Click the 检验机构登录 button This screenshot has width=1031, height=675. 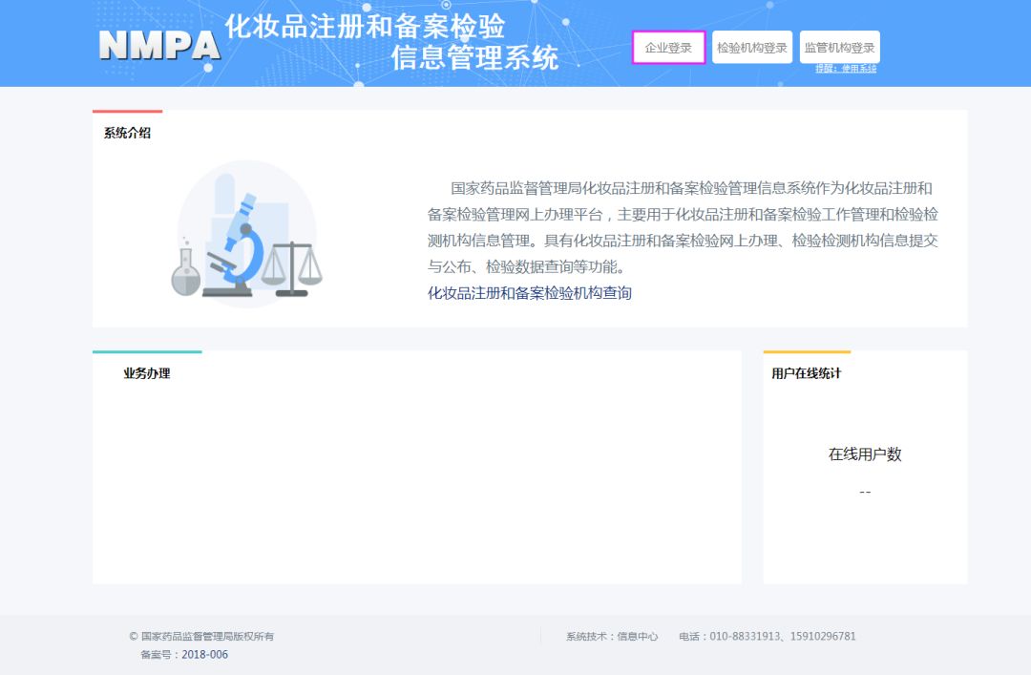click(753, 46)
